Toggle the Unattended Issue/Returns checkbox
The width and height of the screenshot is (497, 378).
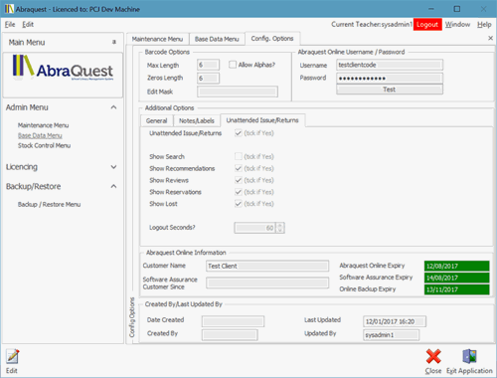(239, 133)
